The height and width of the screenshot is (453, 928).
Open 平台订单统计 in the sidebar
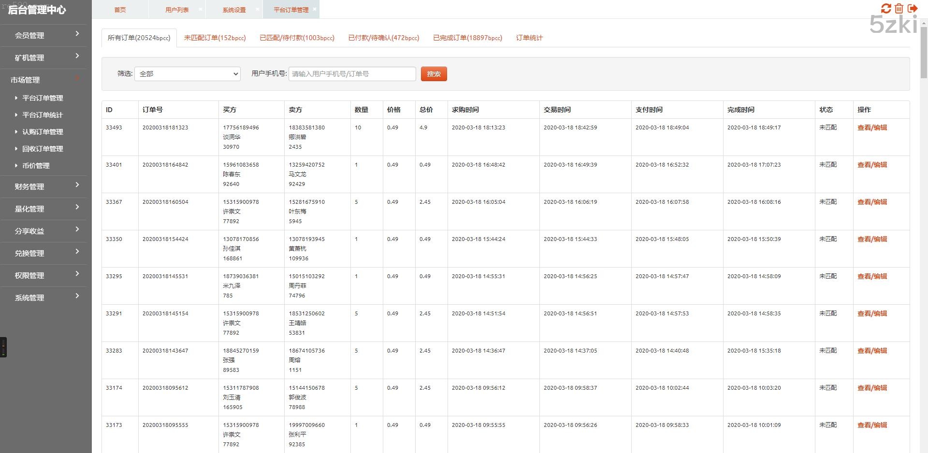point(43,115)
